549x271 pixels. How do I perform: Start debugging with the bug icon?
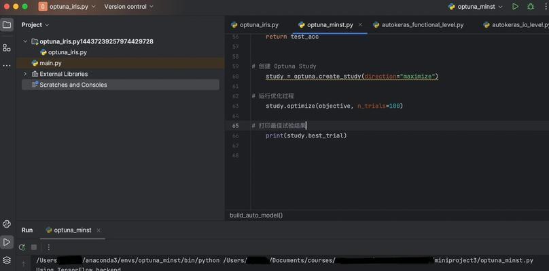[531, 7]
